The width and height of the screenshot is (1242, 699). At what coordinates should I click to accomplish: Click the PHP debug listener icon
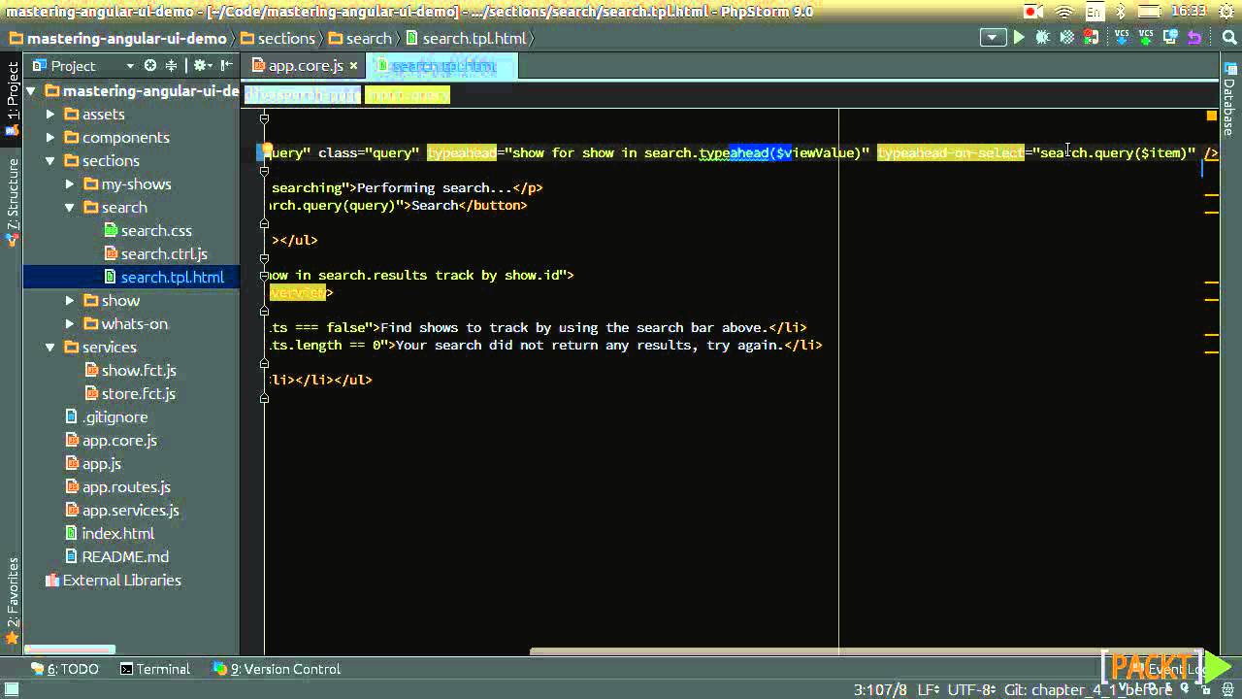(x=1092, y=38)
